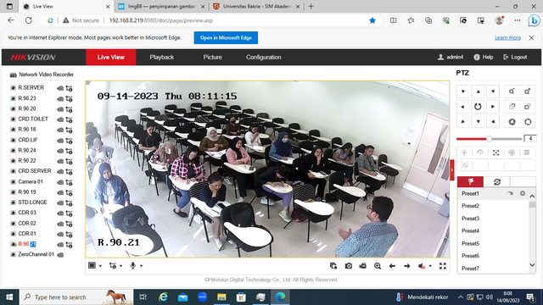
Task: Start PTZ auto-scan center button
Action: tap(478, 107)
